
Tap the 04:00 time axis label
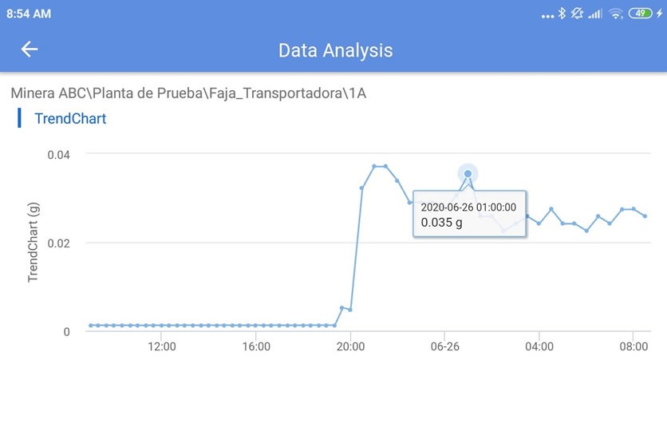(539, 346)
